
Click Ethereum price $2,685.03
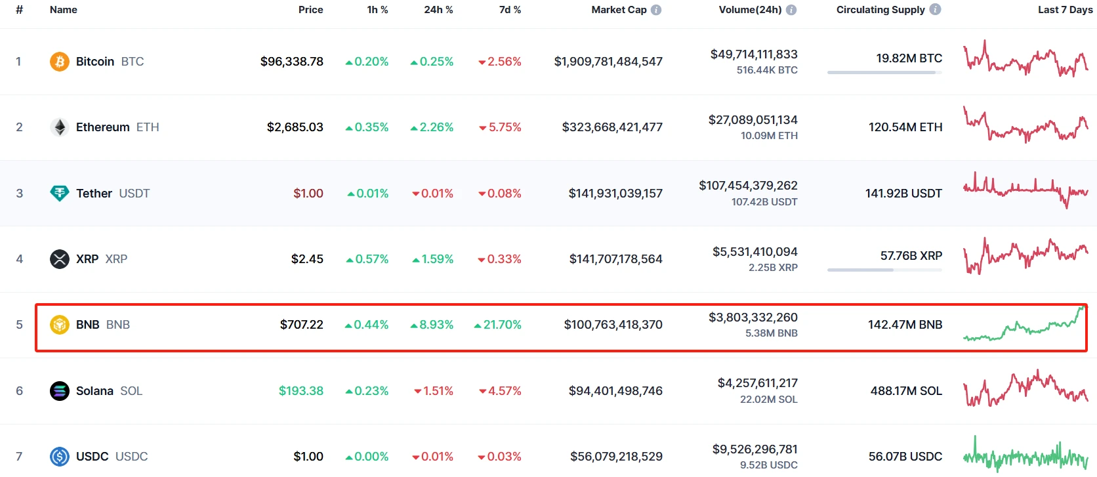click(x=295, y=127)
